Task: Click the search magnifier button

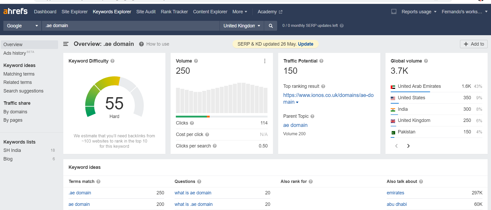Action: tap(271, 26)
